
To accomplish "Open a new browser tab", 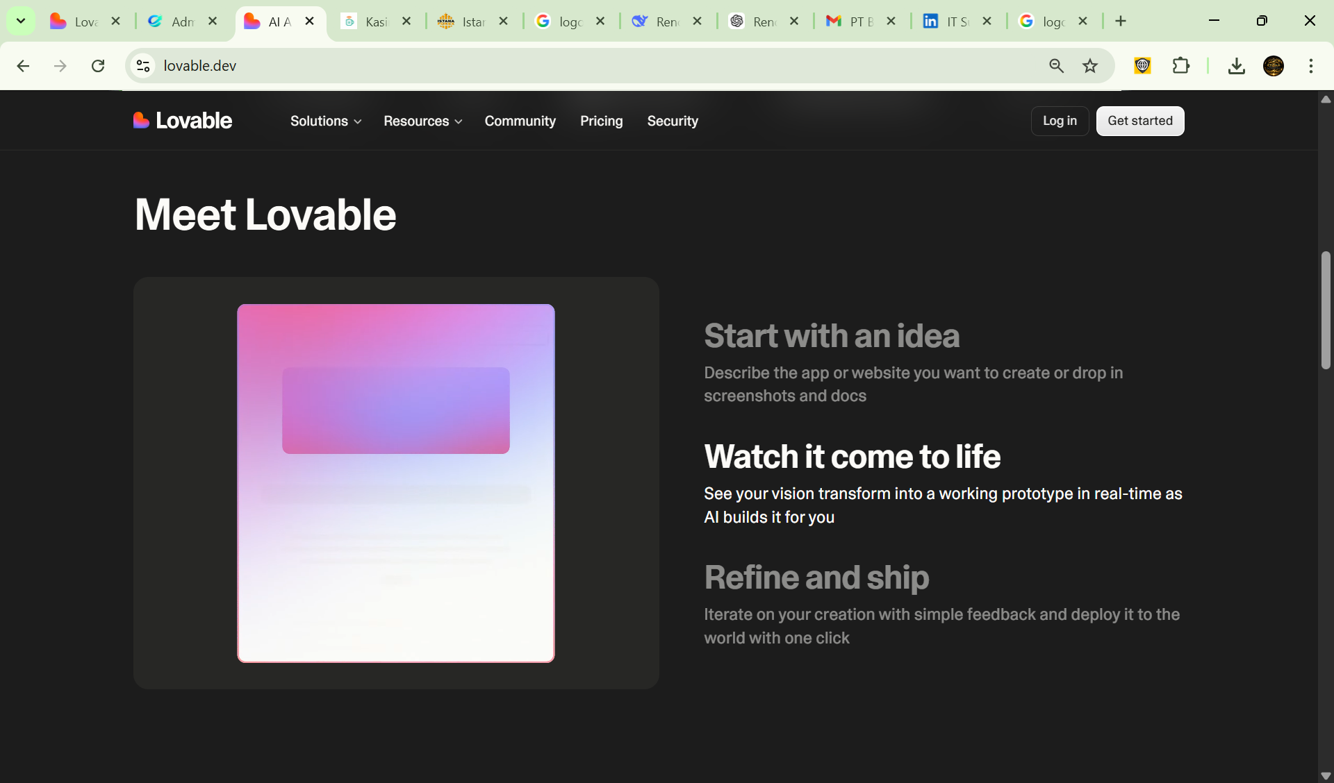I will (1121, 21).
